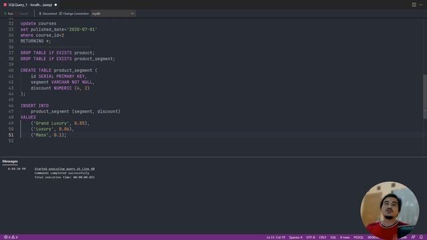The image size is (427, 240).
Task: Click the unsaved dot on SQLQuery_1 tab
Action: coord(56,5)
